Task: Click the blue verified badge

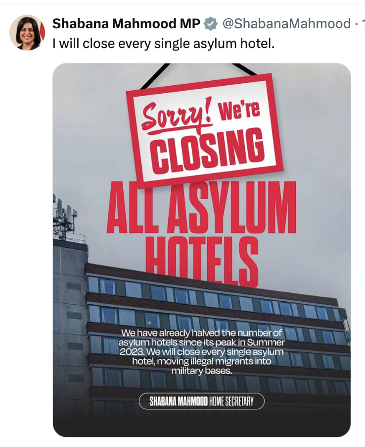Action: click(210, 24)
